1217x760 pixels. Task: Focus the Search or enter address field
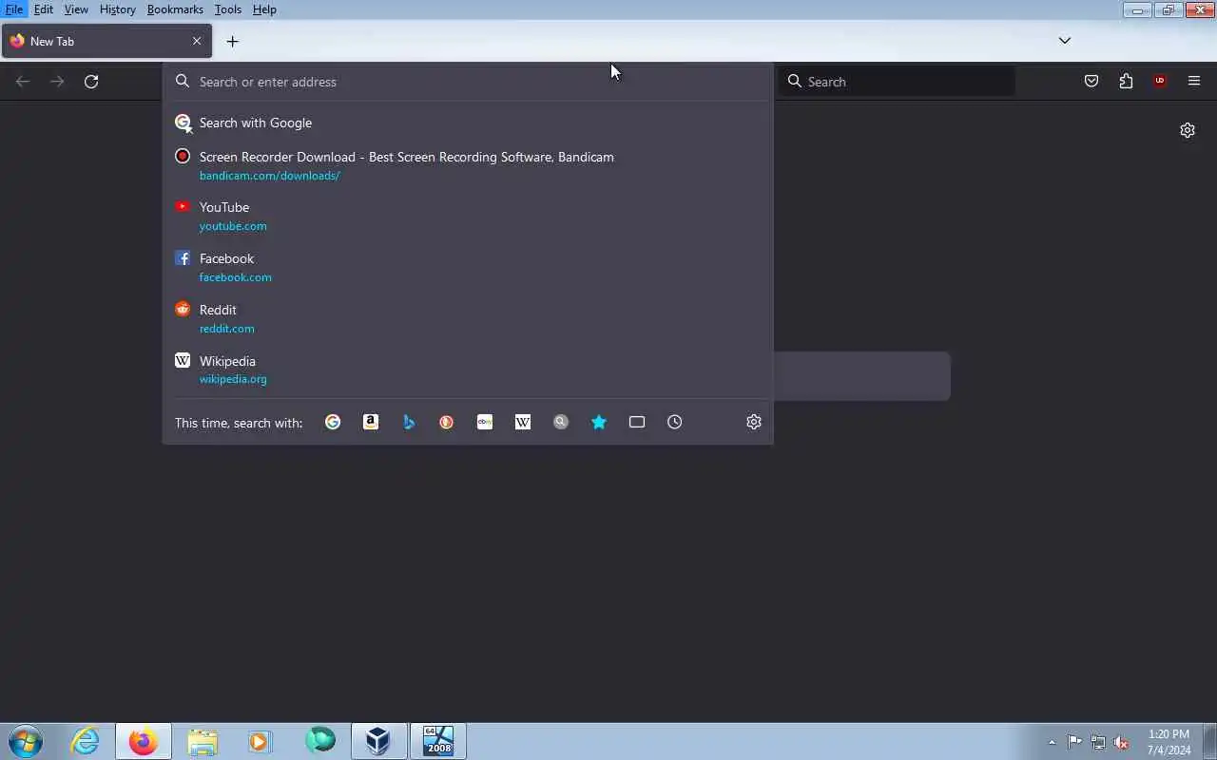click(x=468, y=82)
